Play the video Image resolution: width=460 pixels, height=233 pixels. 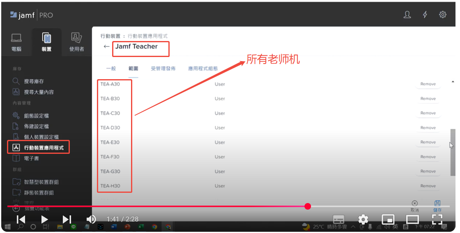tap(44, 219)
